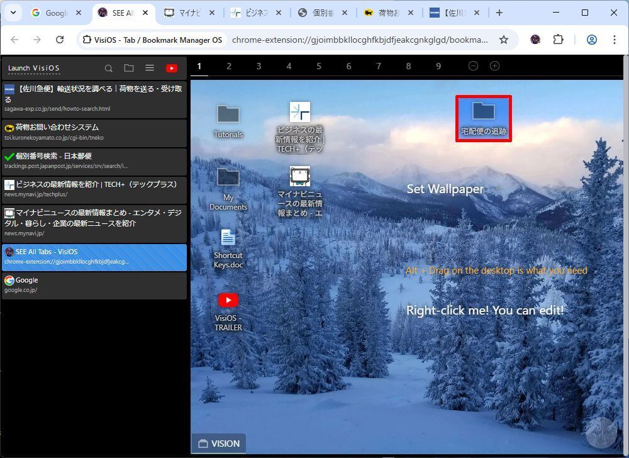Switch to the マイナビ browser tab
The width and height of the screenshot is (629, 458).
tap(189, 13)
